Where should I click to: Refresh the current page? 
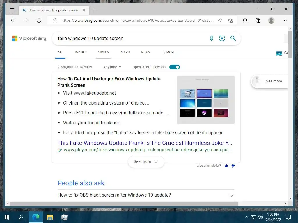point(39,20)
